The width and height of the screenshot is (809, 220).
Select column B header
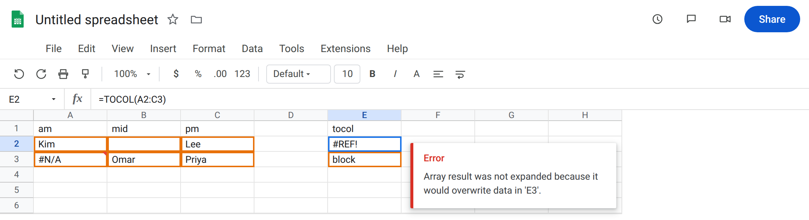coord(144,115)
